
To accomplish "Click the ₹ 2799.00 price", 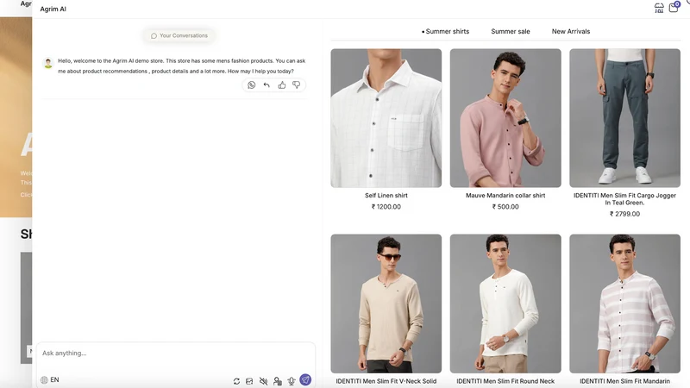I will (624, 214).
